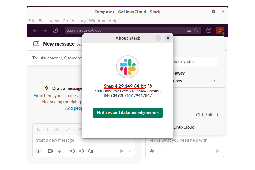This screenshot has height=170, width=255.
Task: Open the emoji picker in the composer
Action: (72, 151)
